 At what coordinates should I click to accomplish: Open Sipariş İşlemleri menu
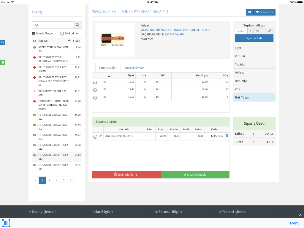[x=42, y=212]
